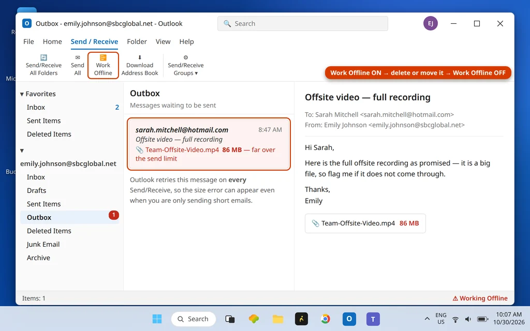Screen dimensions: 530x331
Task: Select the Send / Receive tab
Action: [94, 41]
